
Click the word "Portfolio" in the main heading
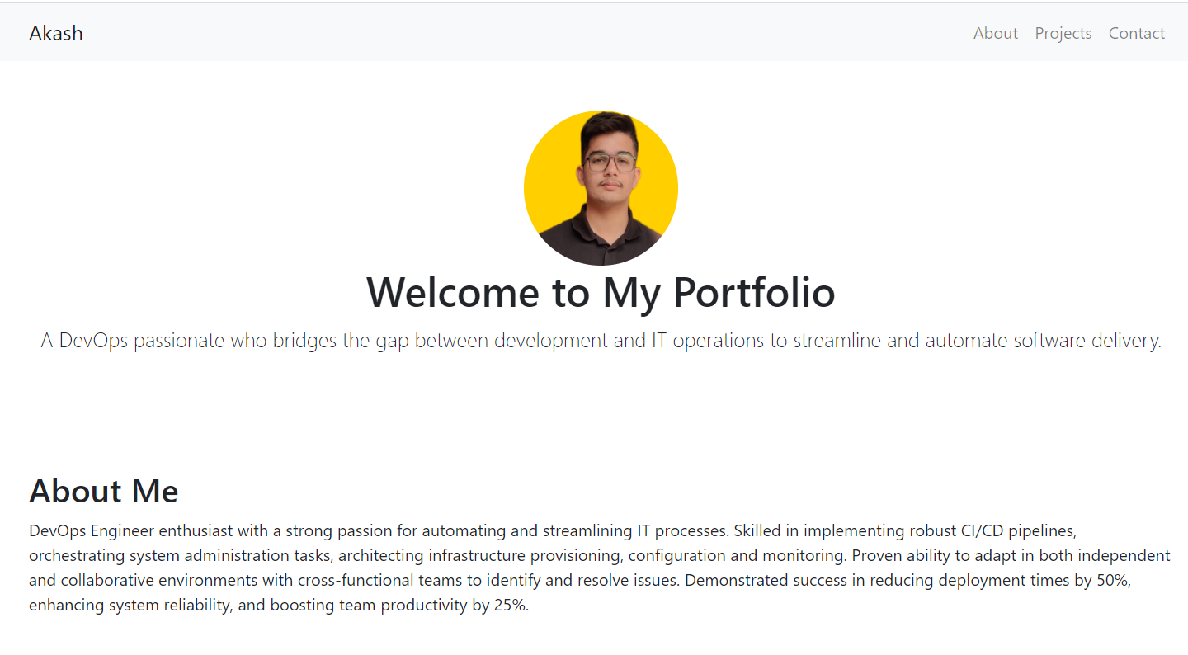tap(754, 292)
